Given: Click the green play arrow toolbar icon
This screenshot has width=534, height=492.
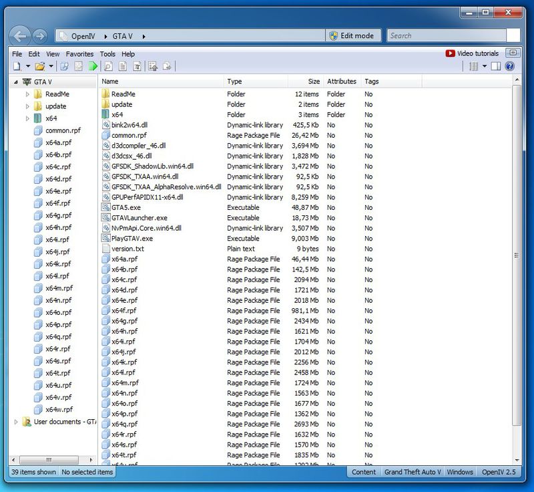Looking at the screenshot, I should click(93, 66).
